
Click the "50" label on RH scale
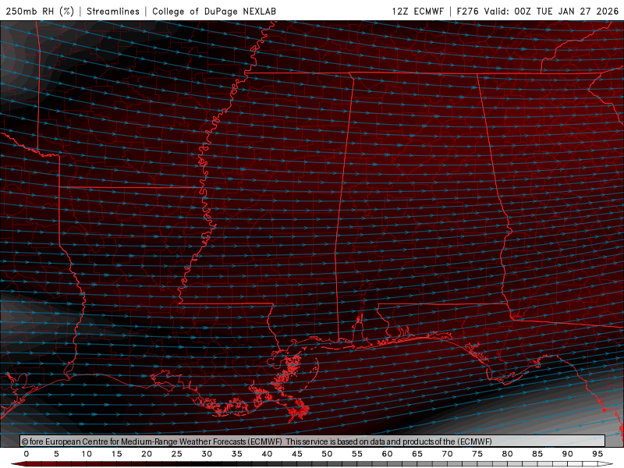tap(327, 454)
